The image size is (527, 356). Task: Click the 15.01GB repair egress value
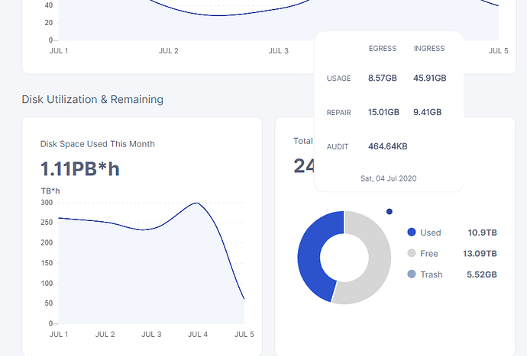click(x=383, y=112)
